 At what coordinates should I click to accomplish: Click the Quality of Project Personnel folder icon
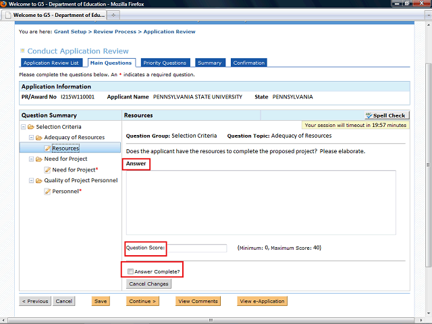39,181
